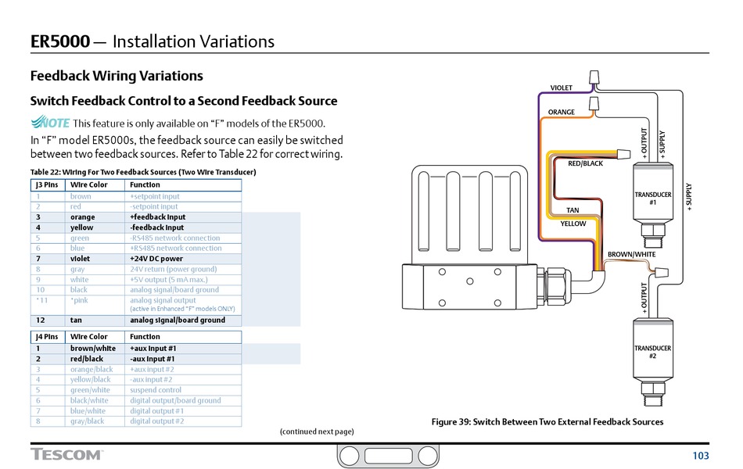Click the Feedback Wiring Variations heading
Viewport: 743px width, 469px height.
[x=117, y=76]
